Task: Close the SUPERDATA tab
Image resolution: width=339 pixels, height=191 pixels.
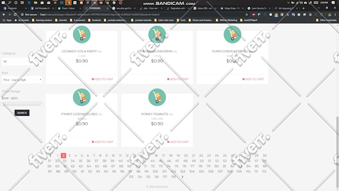Action: point(107,8)
